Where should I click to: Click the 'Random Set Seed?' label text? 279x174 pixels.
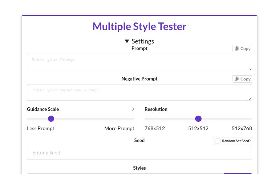[x=236, y=141]
